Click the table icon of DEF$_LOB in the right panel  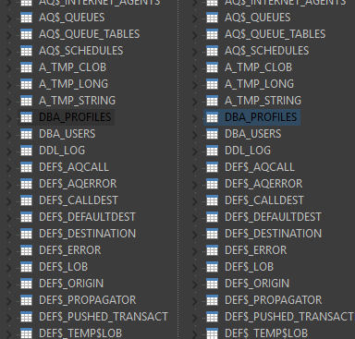pos(212,267)
